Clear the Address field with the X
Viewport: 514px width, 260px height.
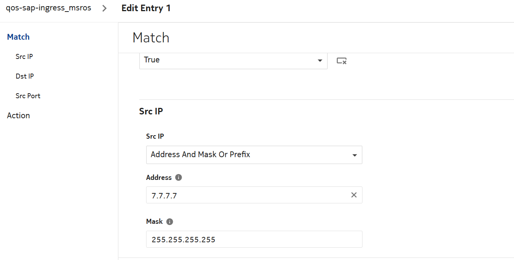(354, 195)
